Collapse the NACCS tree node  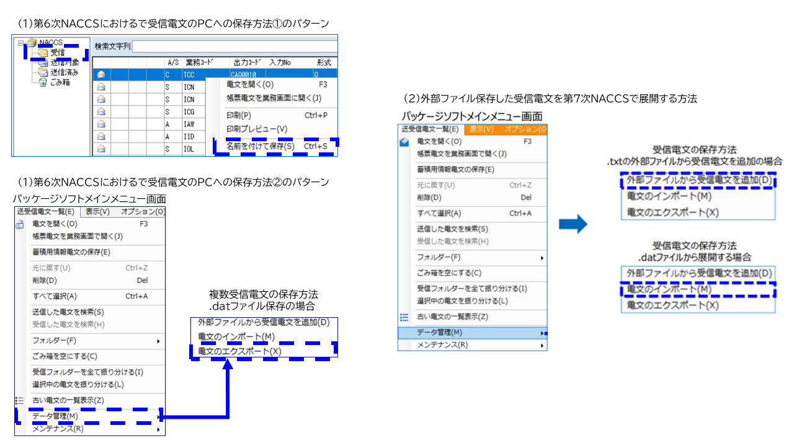click(21, 43)
